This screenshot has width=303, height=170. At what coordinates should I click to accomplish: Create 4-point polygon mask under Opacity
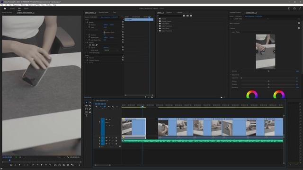tap(93, 45)
